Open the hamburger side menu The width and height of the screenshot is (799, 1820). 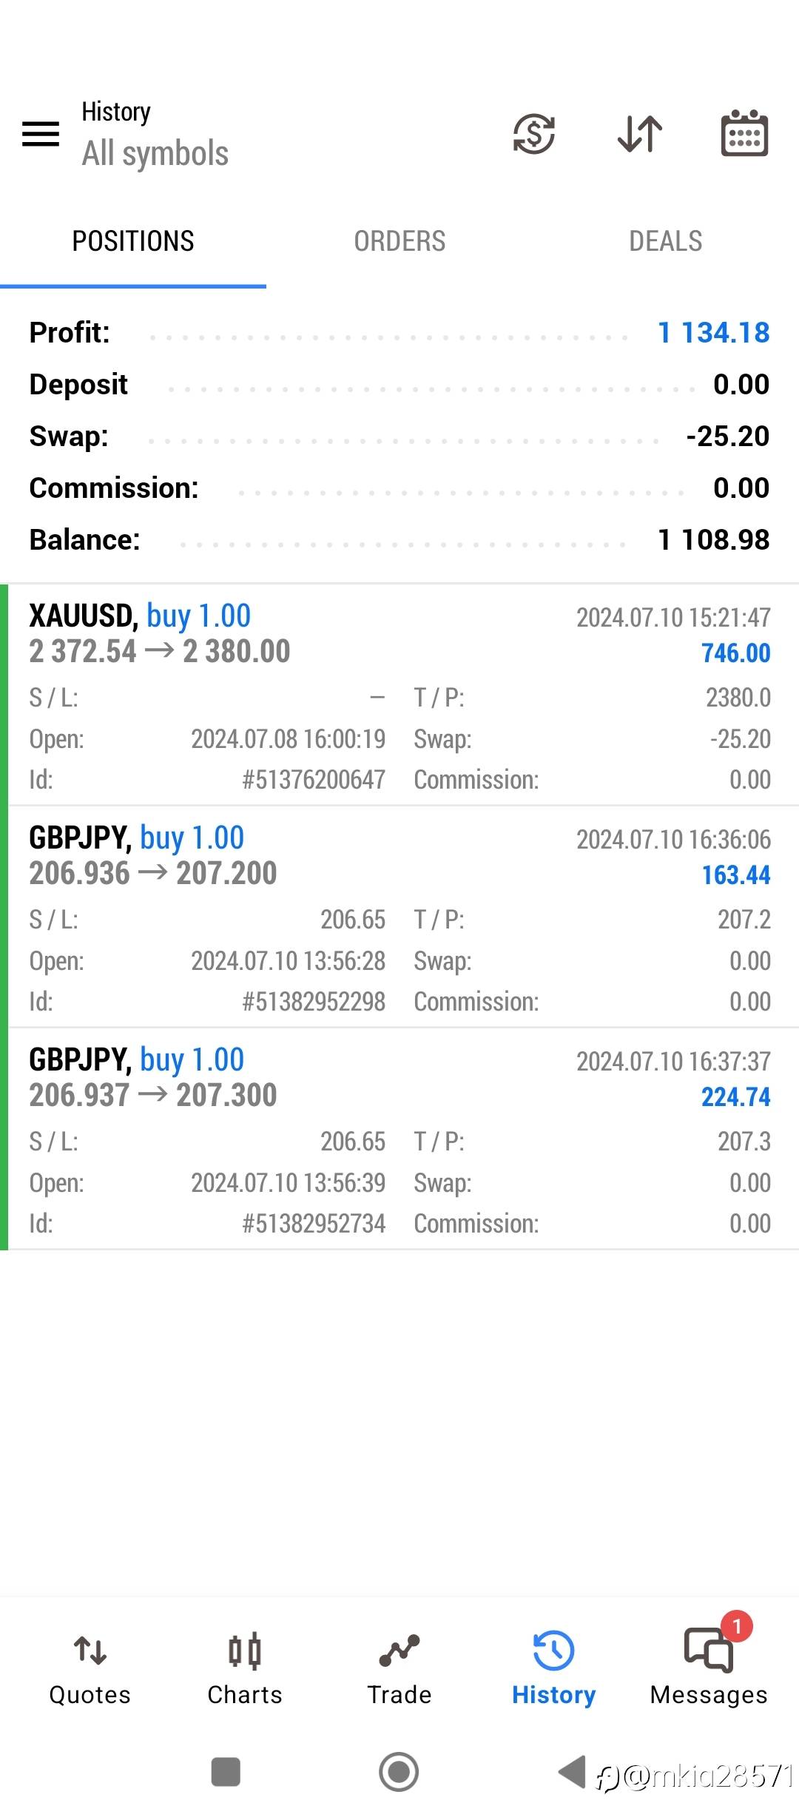pos(41,134)
